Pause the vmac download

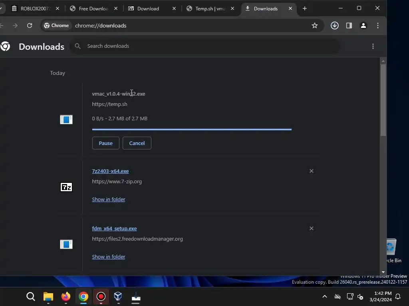[105, 143]
